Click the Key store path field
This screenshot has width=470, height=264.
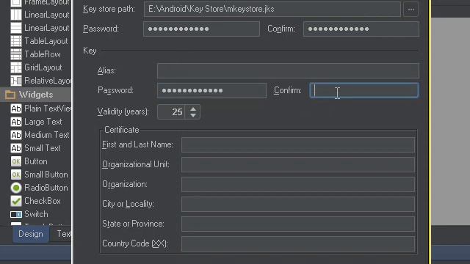(x=272, y=10)
